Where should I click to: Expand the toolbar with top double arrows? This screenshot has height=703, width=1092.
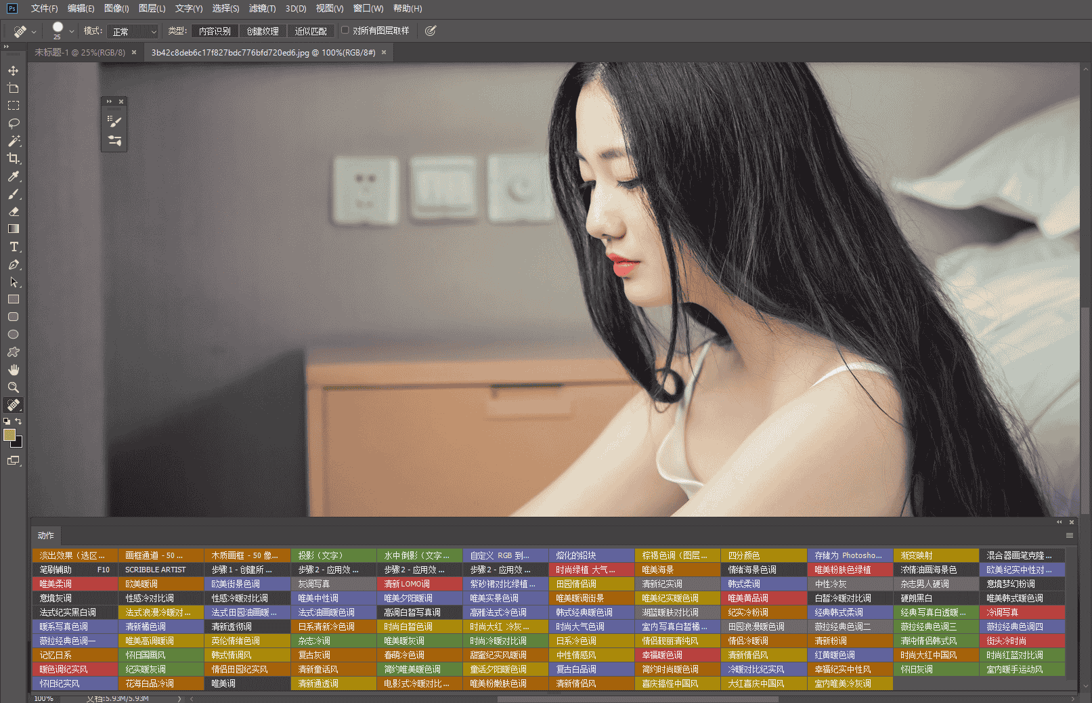(x=6, y=47)
